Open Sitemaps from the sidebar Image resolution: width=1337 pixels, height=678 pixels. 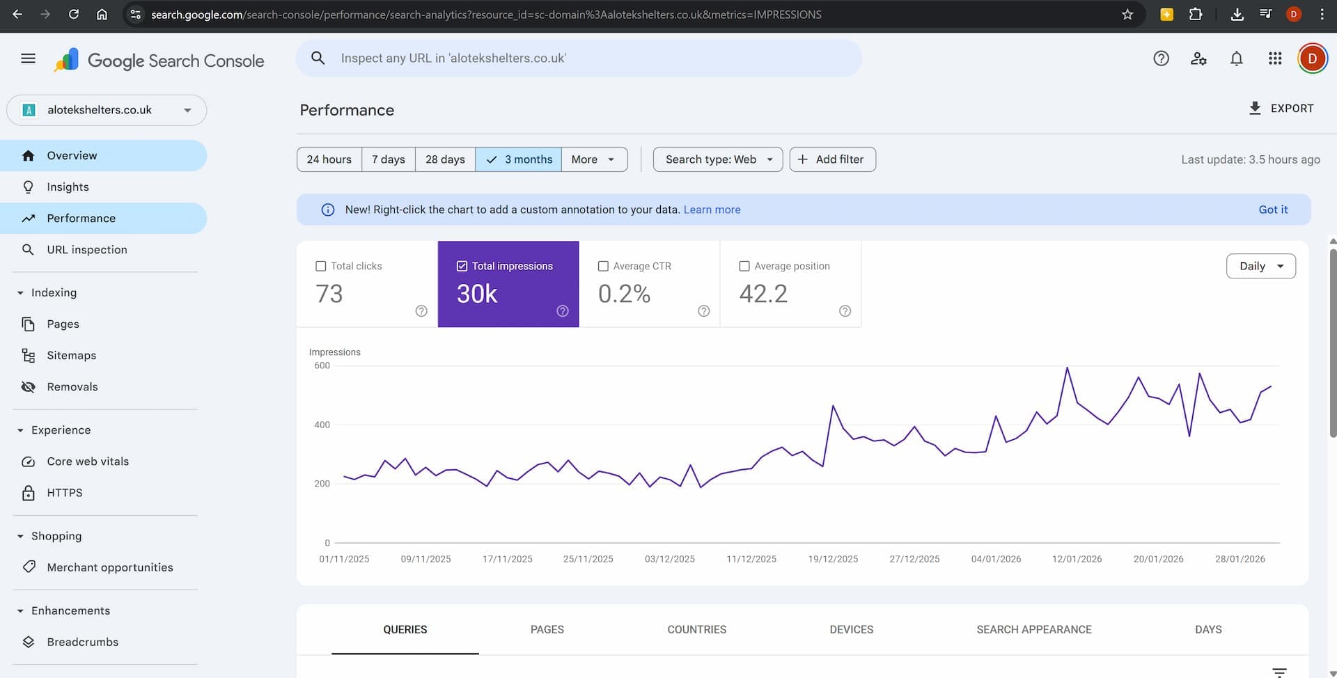pos(71,355)
